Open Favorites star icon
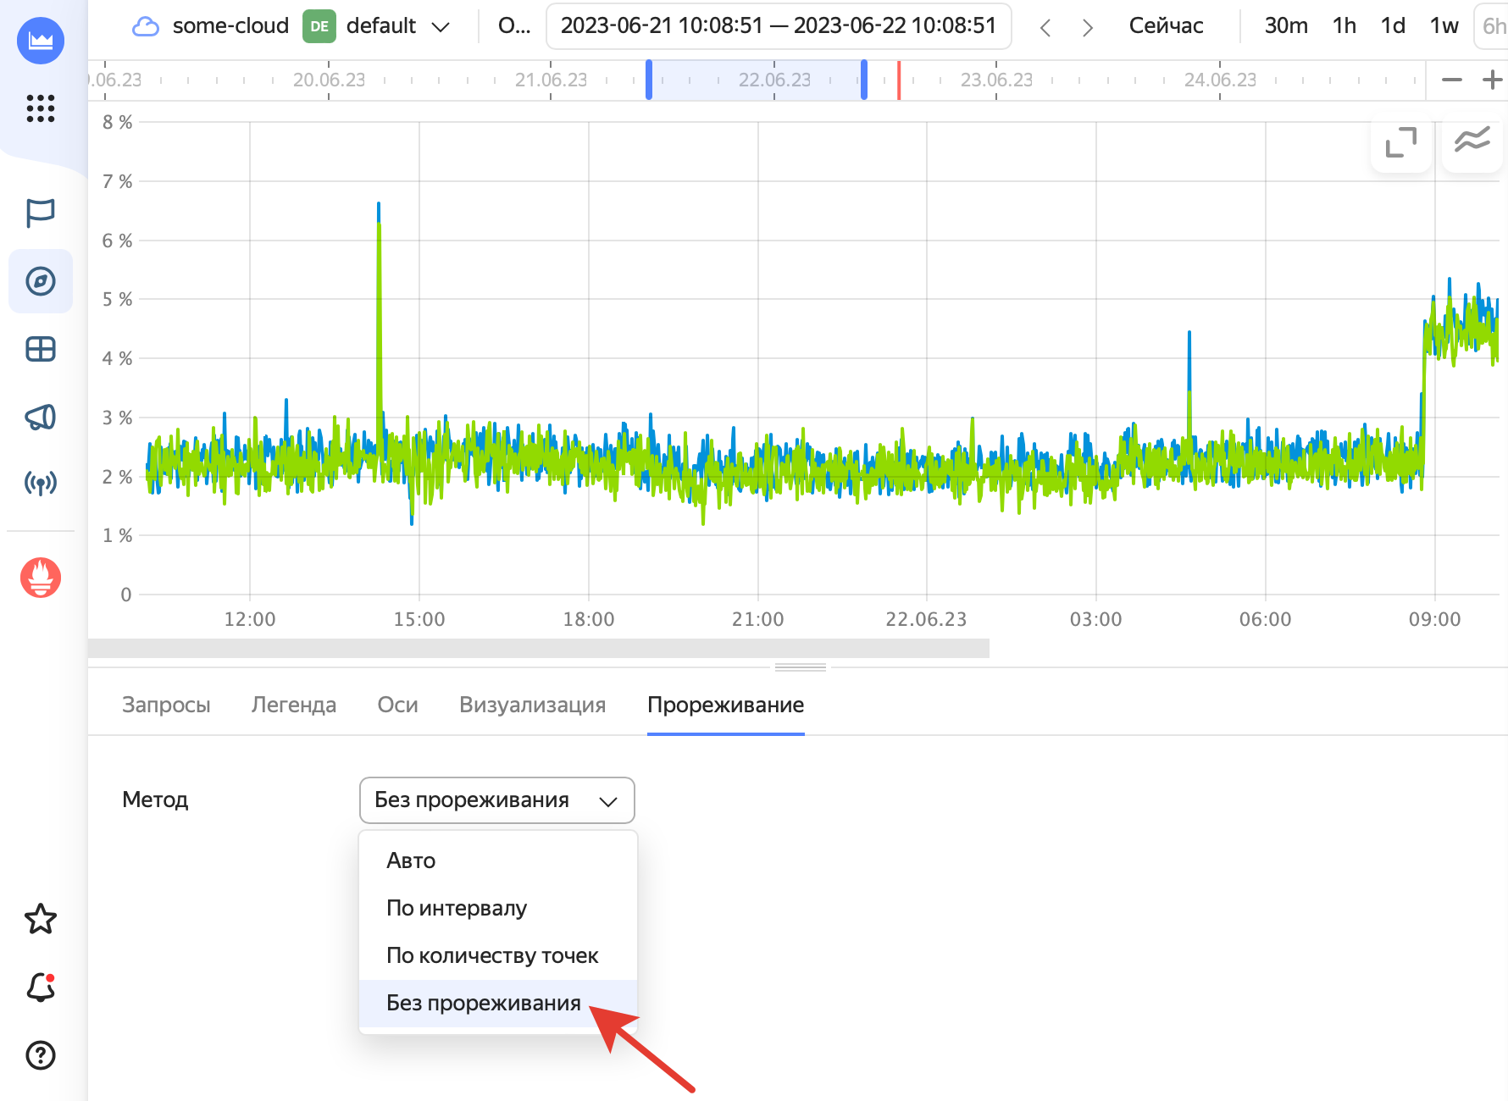 40,919
